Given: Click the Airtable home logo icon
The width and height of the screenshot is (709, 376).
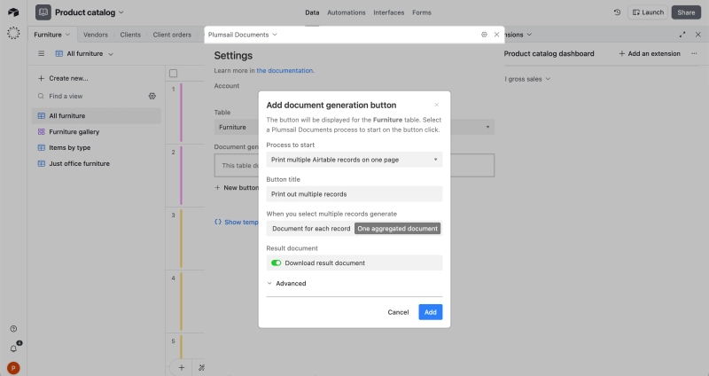Looking at the screenshot, I should click(x=13, y=12).
